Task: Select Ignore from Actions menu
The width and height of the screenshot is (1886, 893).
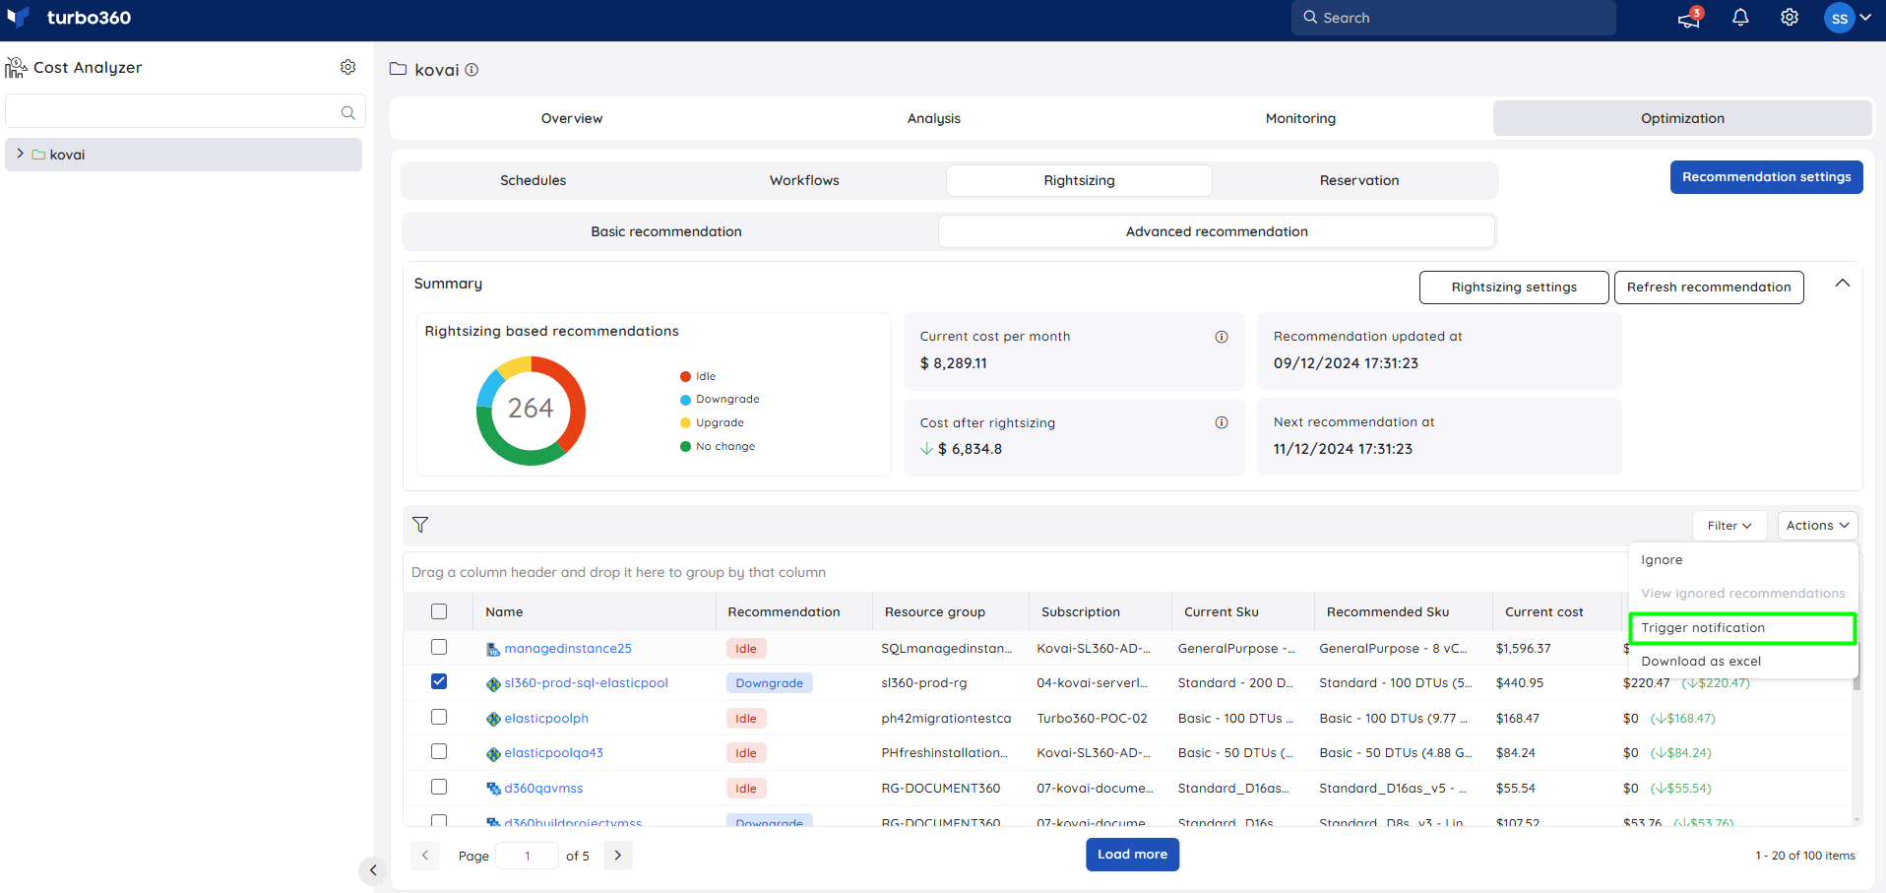Action: pyautogui.click(x=1742, y=560)
